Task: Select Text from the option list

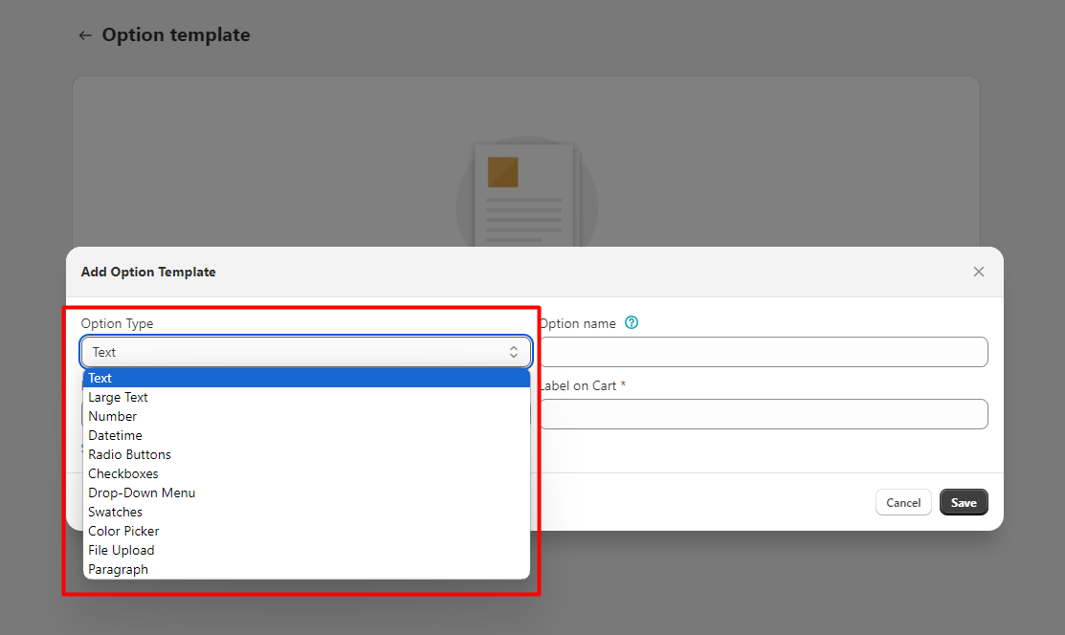Action: tap(100, 379)
